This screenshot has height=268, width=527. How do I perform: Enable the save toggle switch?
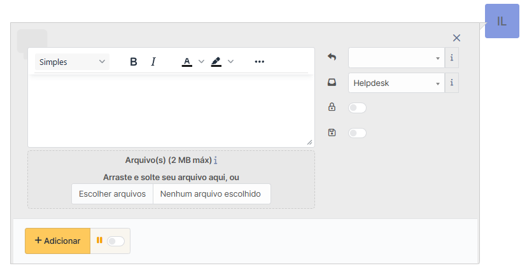[x=357, y=133]
